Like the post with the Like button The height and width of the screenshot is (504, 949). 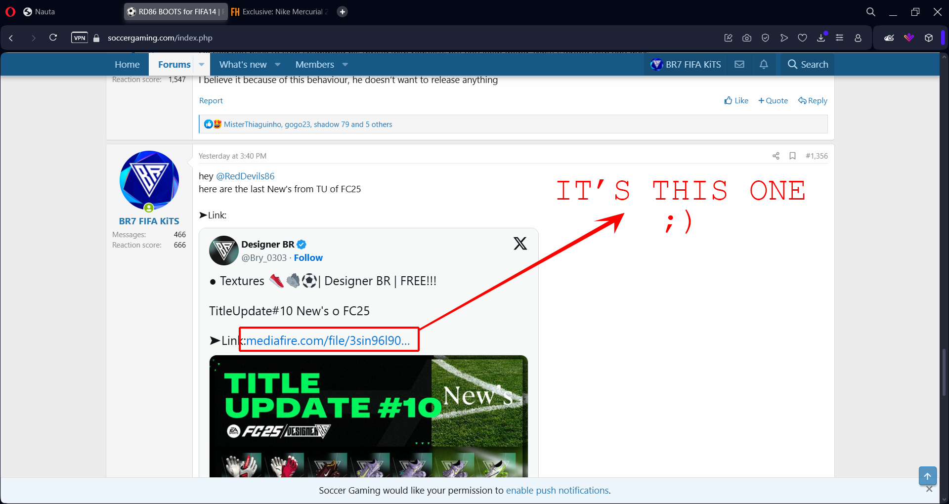coord(736,100)
